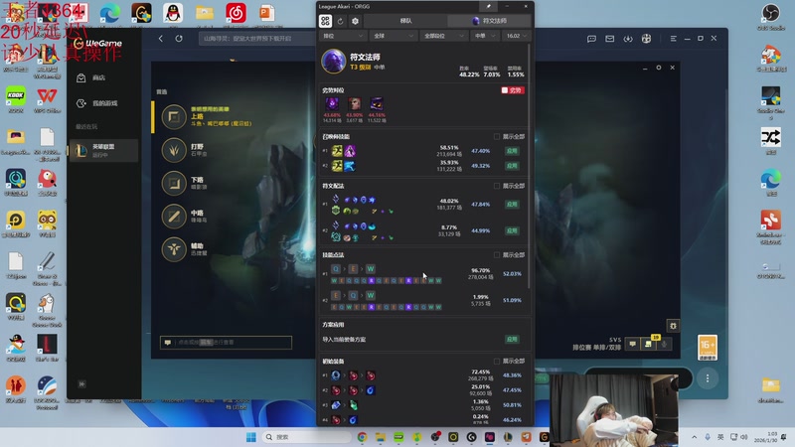This screenshot has height=447, width=795.
Task: Open League Akari settings gear
Action: coord(355,21)
